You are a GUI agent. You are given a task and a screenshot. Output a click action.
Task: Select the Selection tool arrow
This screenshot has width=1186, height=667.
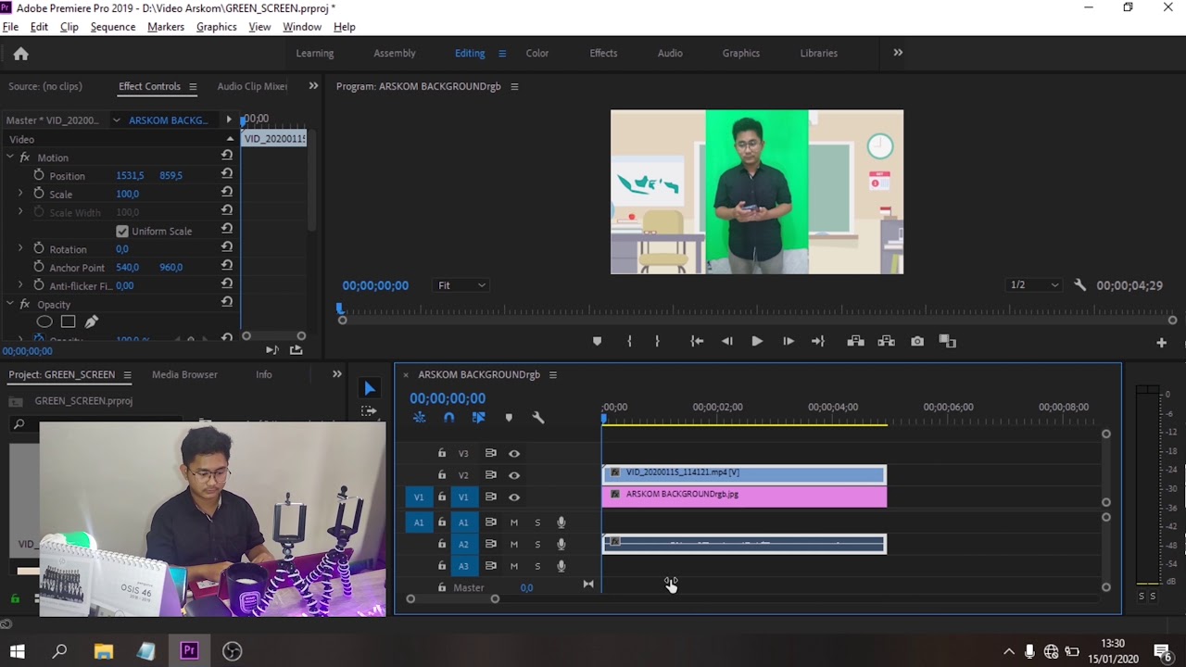[370, 389]
